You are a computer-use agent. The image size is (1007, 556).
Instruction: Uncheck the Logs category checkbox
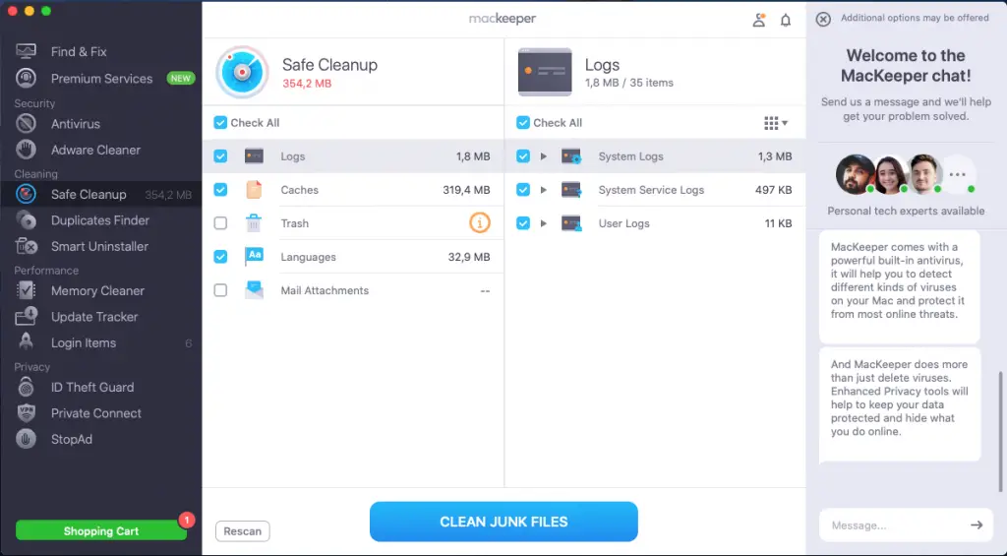point(220,156)
